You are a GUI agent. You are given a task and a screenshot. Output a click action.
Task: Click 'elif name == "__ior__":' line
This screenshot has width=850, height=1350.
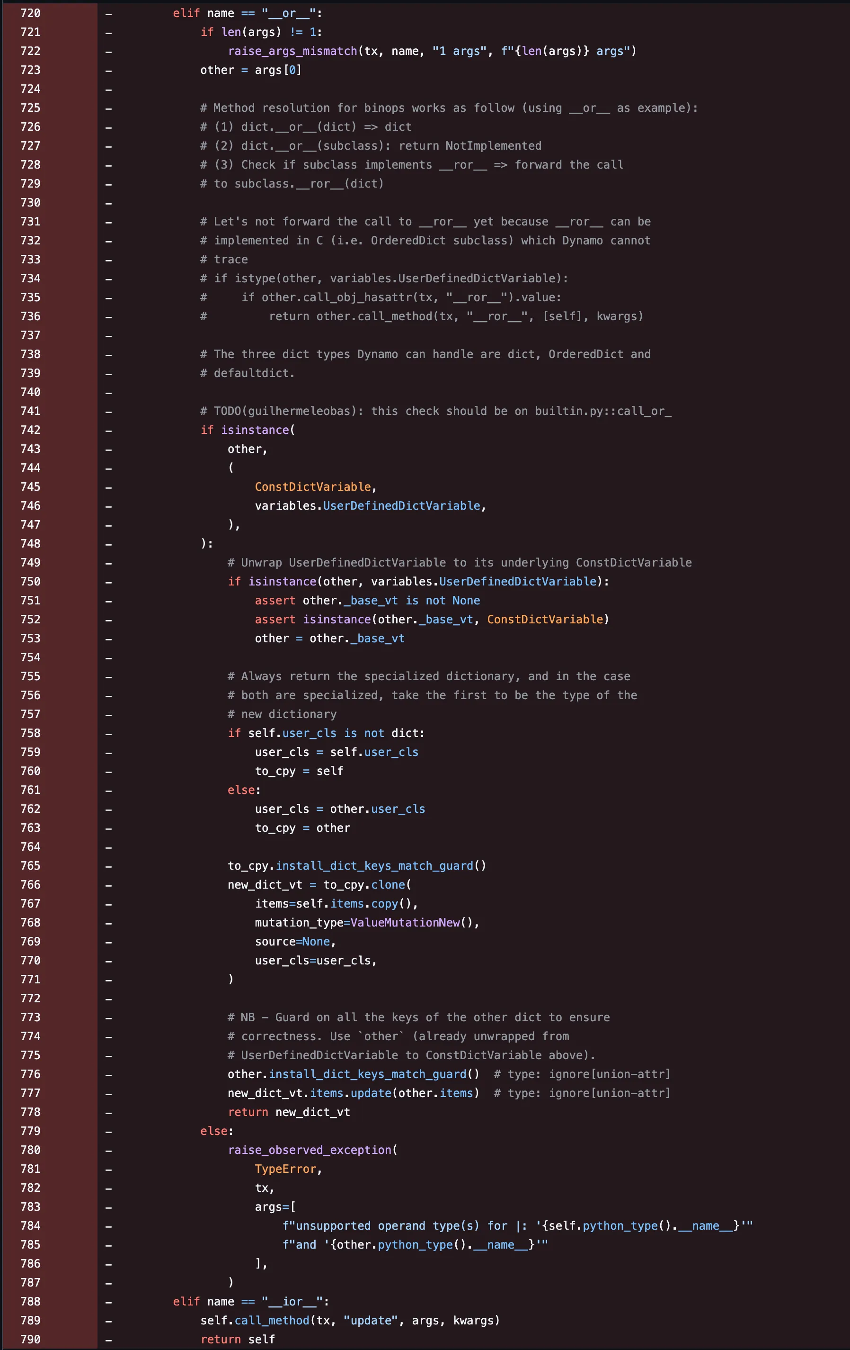(251, 1302)
